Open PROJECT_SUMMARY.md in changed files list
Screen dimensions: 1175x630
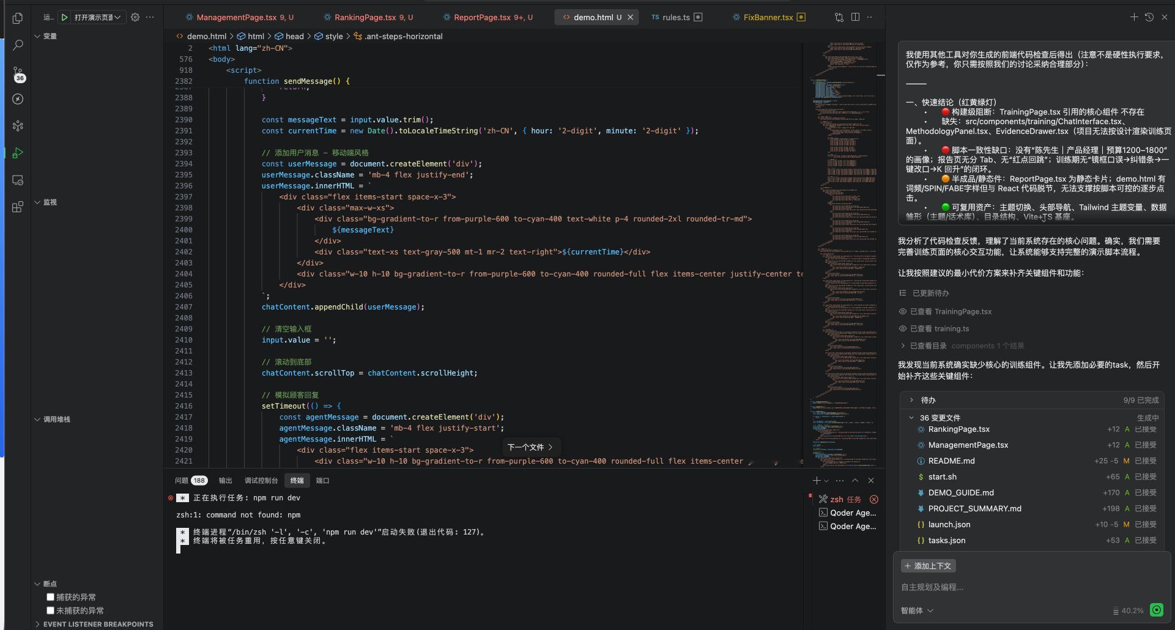[x=974, y=508]
